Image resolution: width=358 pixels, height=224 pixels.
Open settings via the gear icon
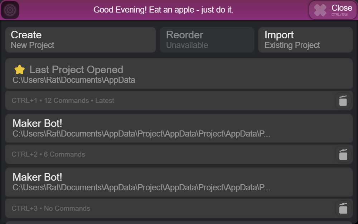[10, 10]
